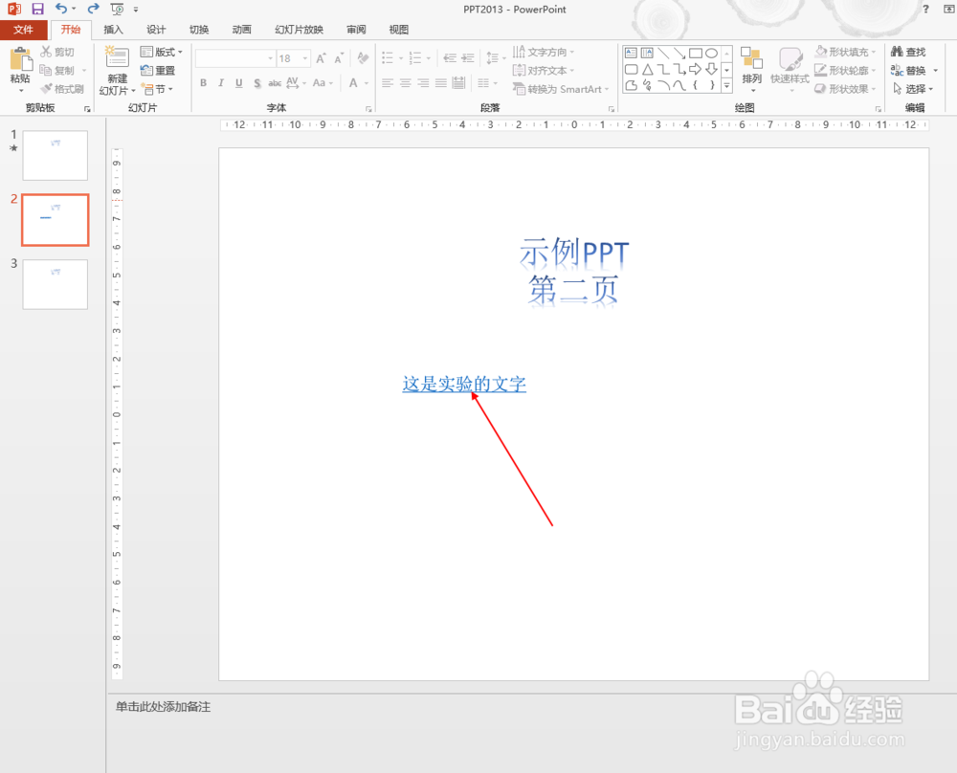Select slide 1 thumbnail

(x=55, y=155)
